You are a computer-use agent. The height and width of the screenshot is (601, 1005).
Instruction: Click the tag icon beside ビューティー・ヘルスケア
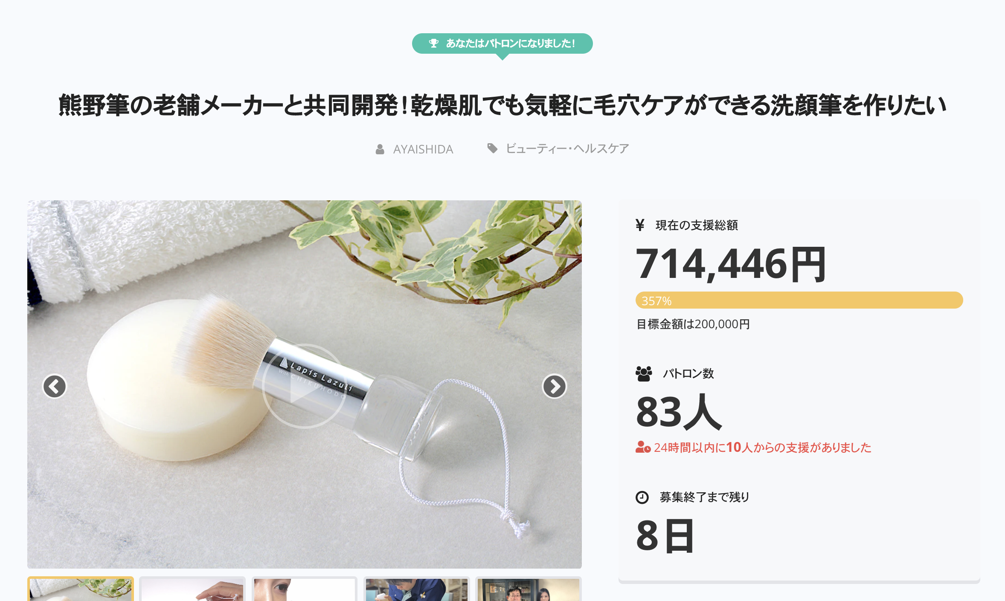(492, 148)
